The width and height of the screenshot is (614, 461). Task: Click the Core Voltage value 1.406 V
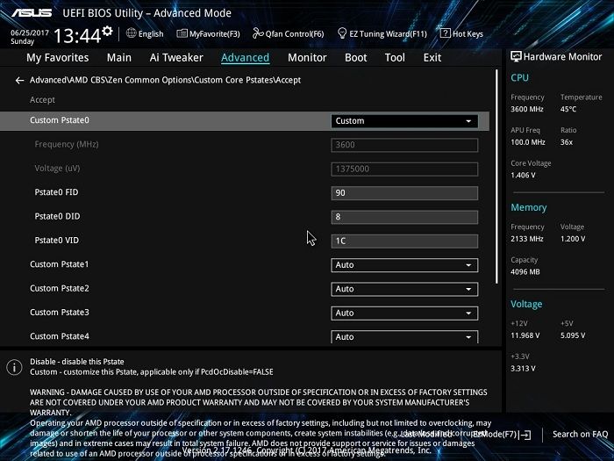point(523,176)
